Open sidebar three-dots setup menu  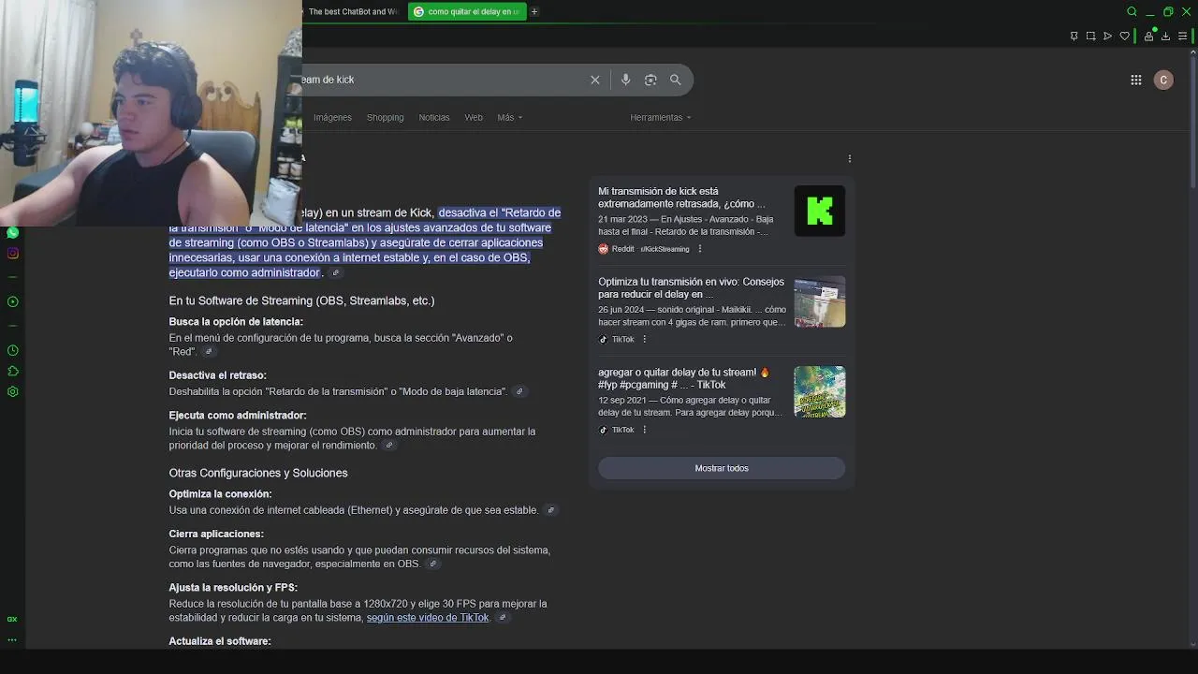click(x=12, y=640)
